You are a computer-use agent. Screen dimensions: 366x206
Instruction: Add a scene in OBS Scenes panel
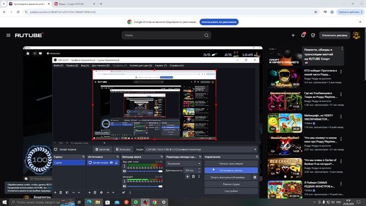pos(55,192)
